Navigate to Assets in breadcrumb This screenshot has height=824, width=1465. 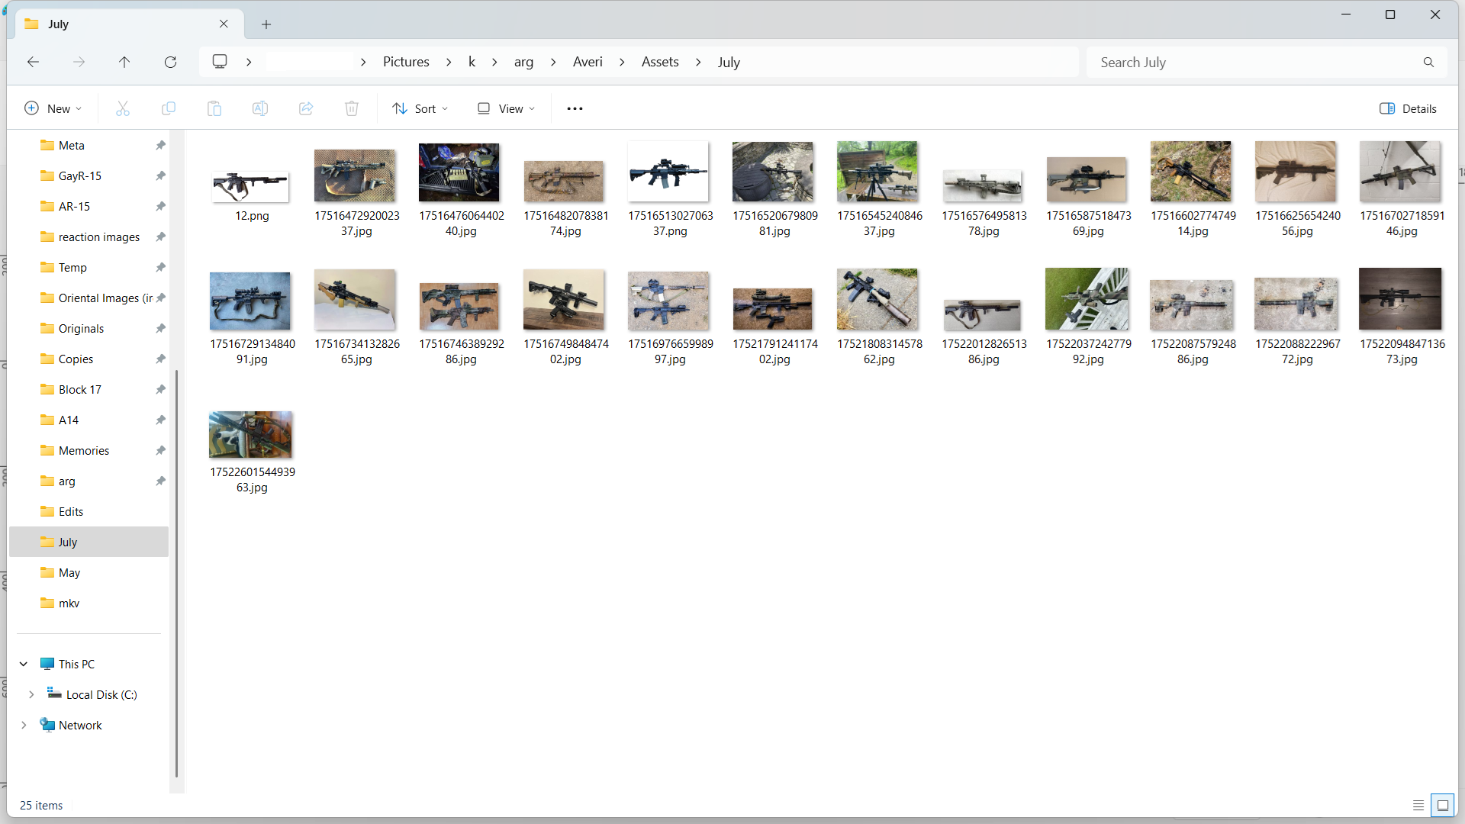(660, 62)
